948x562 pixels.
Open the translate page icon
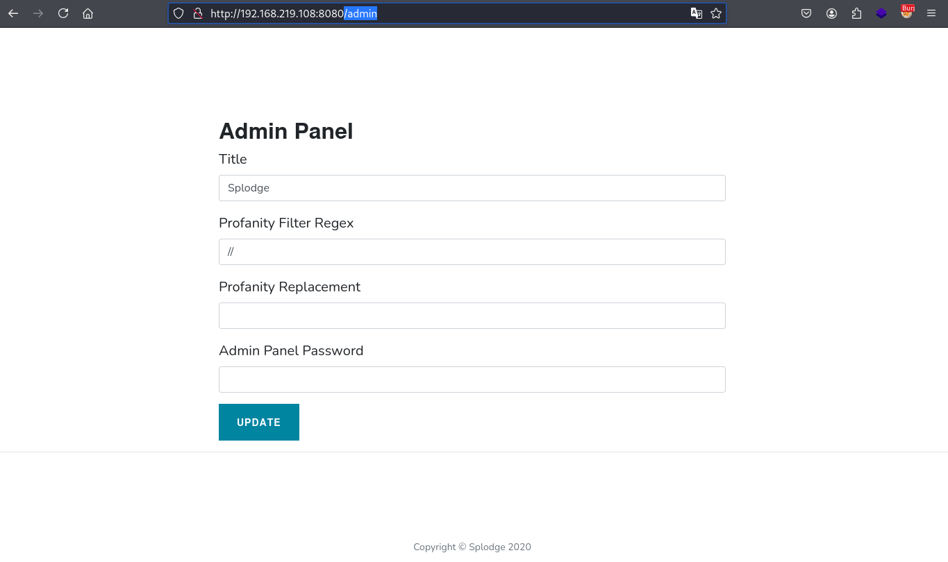coord(697,13)
